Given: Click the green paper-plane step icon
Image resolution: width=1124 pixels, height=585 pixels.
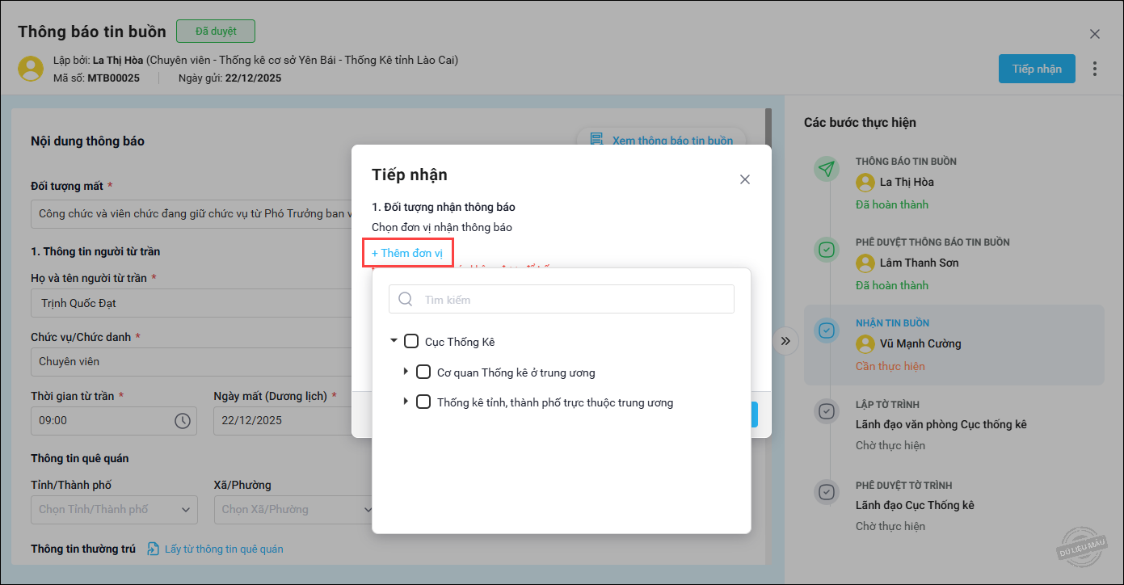Looking at the screenshot, I should 826,169.
